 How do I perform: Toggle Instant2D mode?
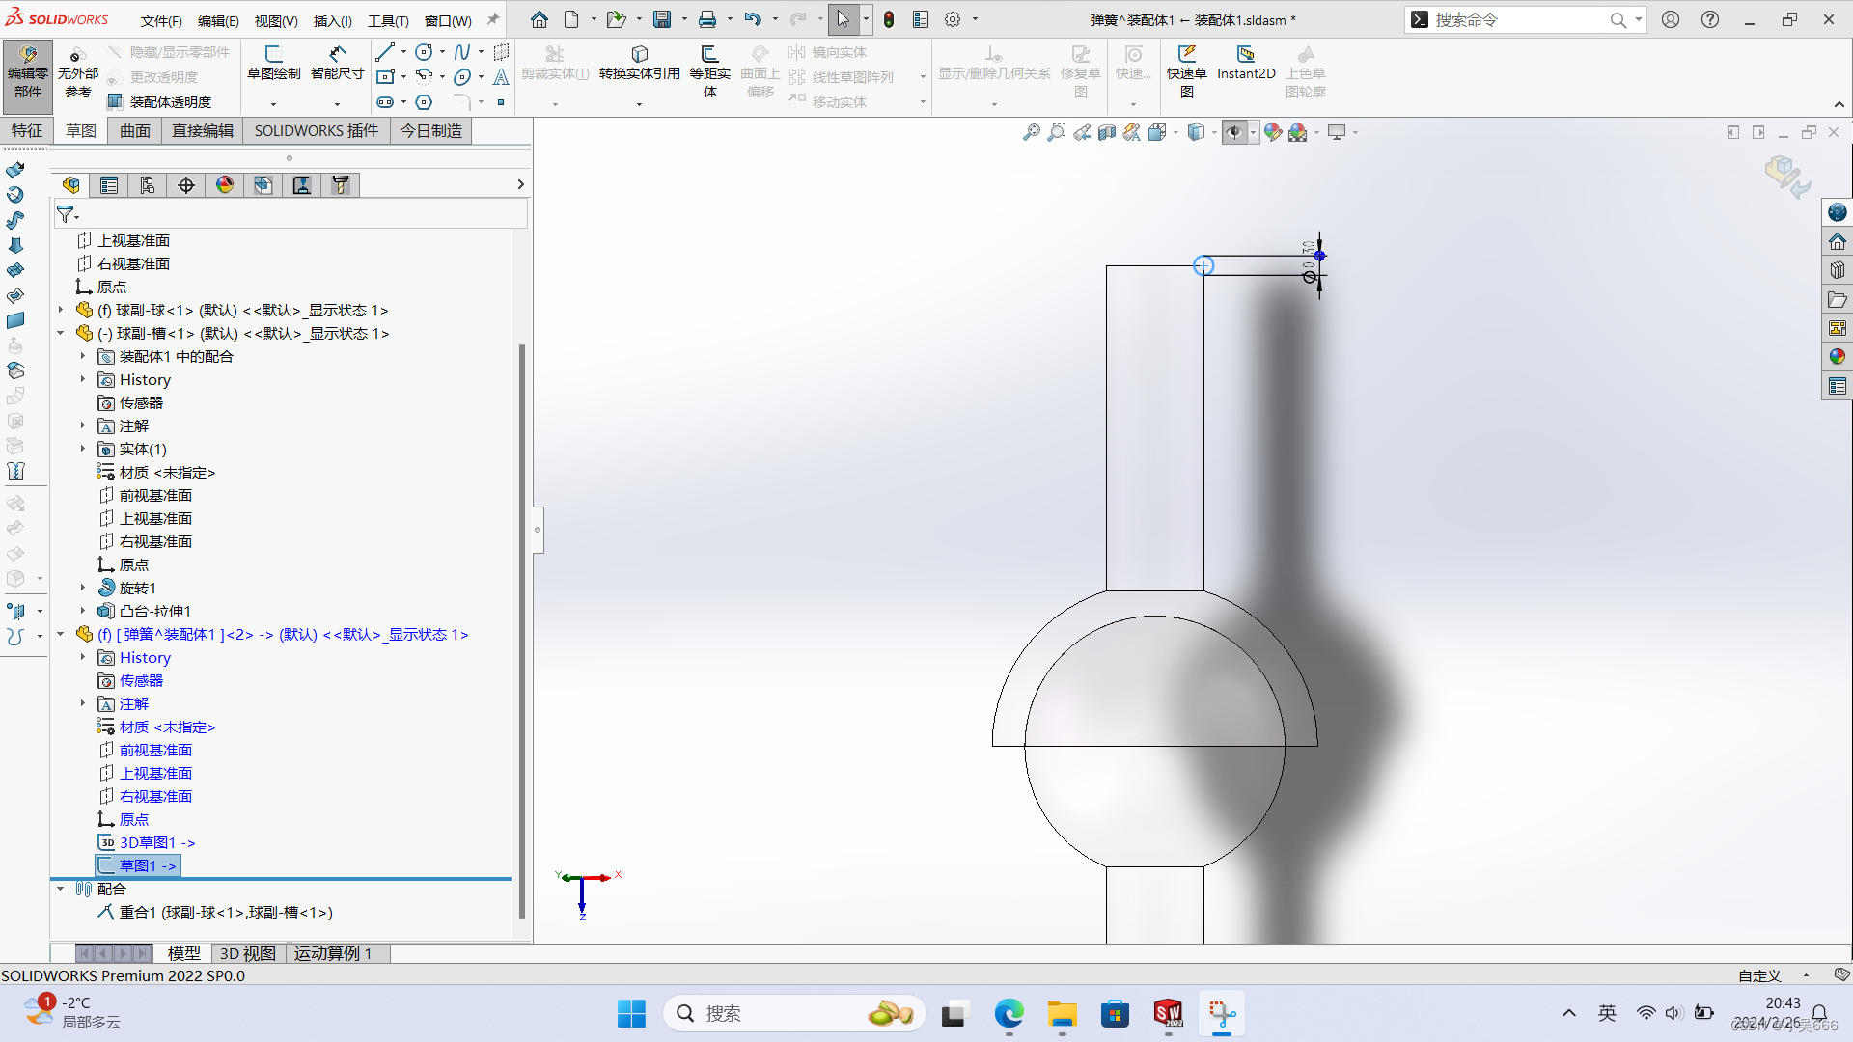coord(1246,62)
